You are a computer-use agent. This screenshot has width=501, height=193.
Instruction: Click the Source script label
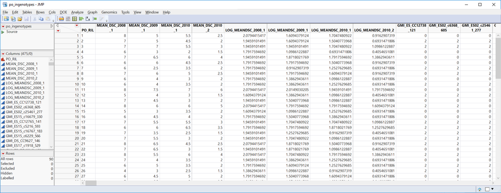click(12, 32)
